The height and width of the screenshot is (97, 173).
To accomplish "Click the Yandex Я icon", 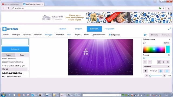I will (8, 8).
